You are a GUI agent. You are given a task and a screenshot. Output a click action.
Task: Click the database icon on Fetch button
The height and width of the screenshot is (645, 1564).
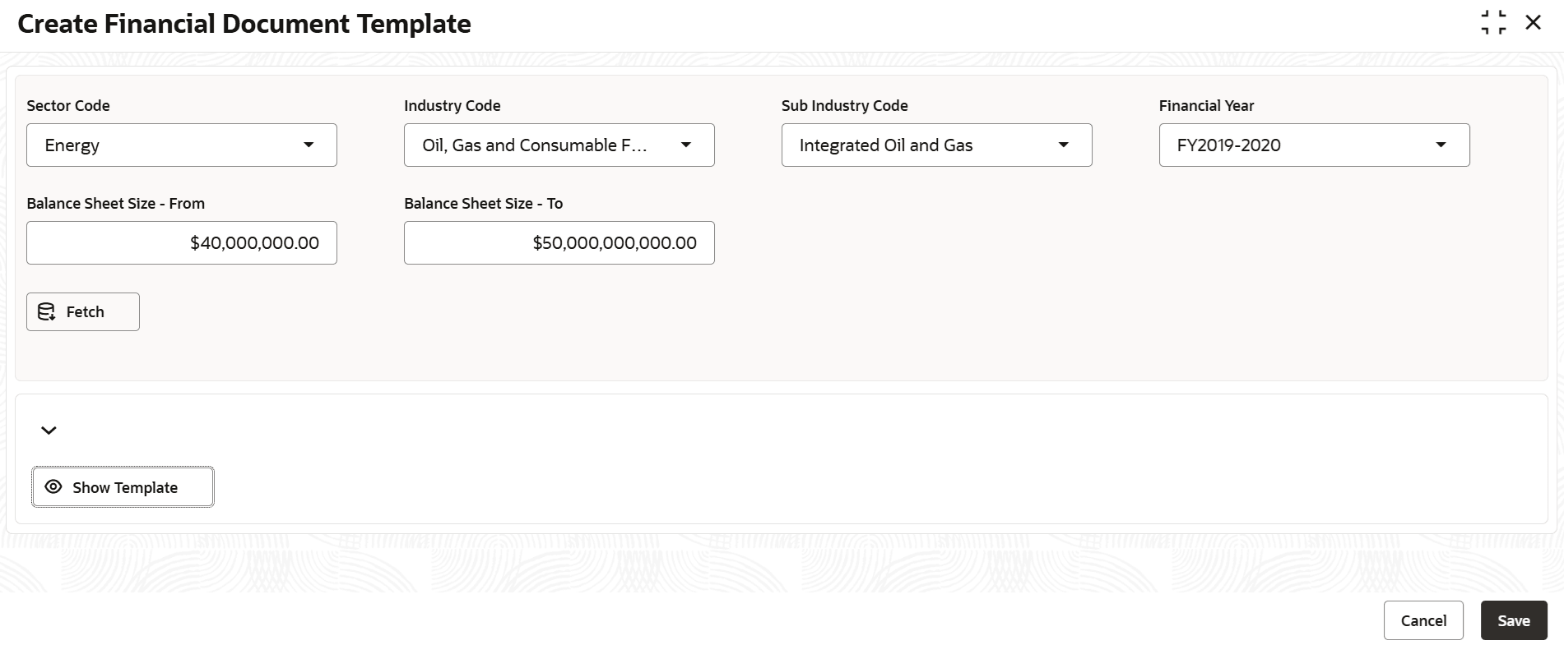tap(47, 311)
